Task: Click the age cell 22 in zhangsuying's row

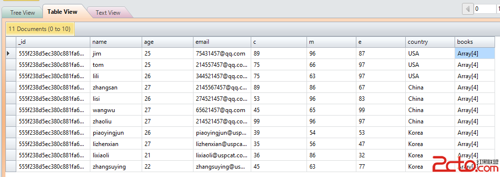Action: pos(168,167)
